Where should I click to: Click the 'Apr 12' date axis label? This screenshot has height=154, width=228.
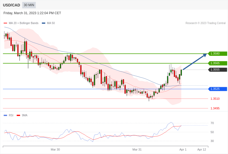pyautogui.click(x=202, y=149)
